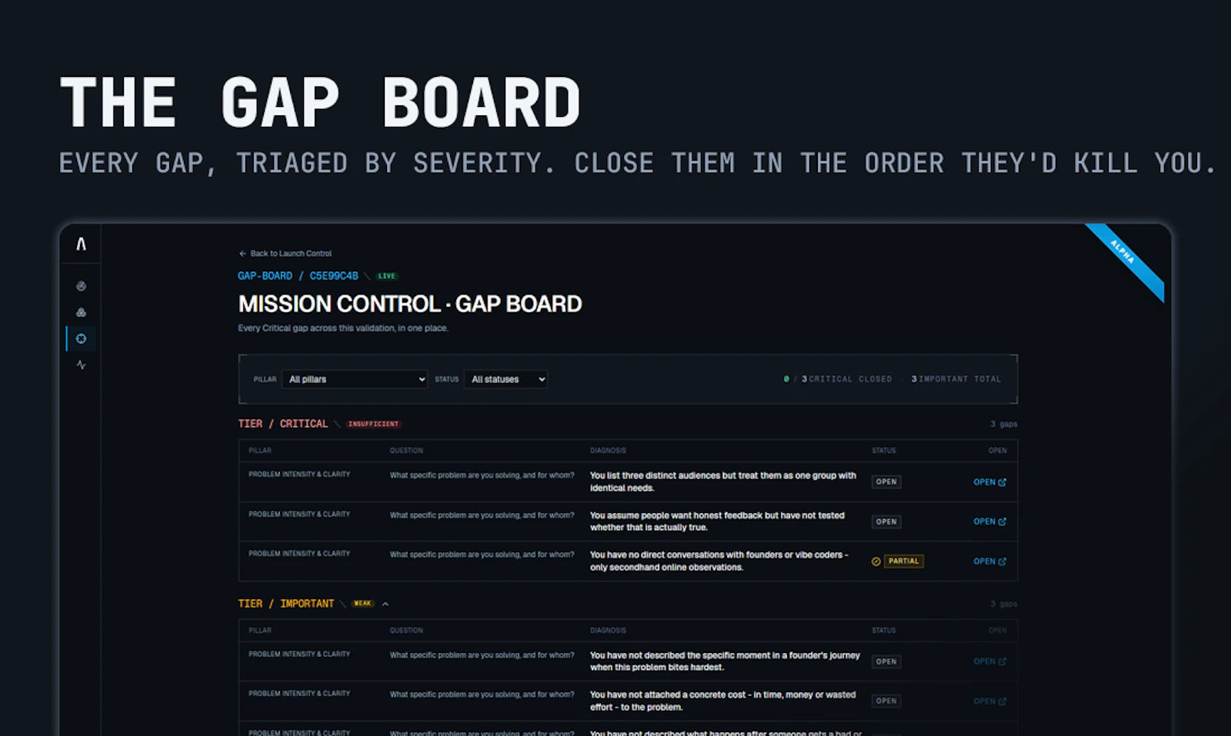Click the question cell in 'concrete cost' row
The image size is (1231, 736).
click(x=482, y=694)
